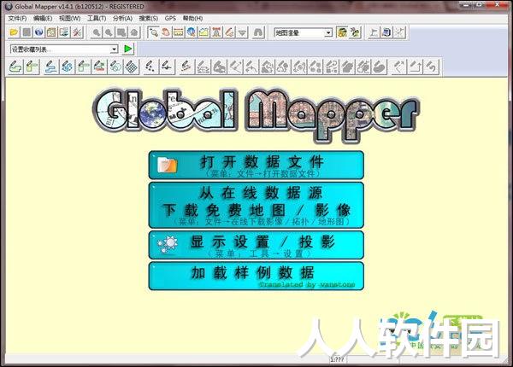Click the second grey magnifier zoom-out icon

109,32
